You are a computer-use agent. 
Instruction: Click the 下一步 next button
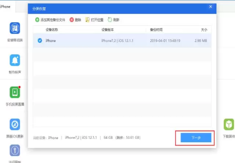pyautogui.click(x=196, y=138)
